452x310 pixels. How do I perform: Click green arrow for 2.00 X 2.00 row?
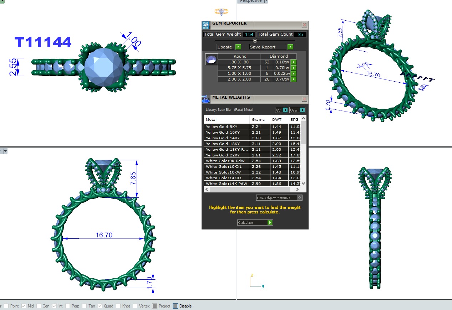pos(293,79)
